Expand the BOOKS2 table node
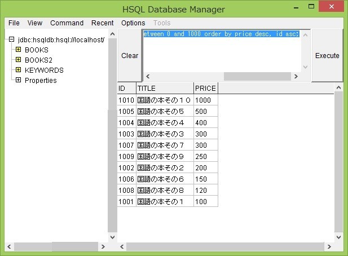 coord(18,60)
